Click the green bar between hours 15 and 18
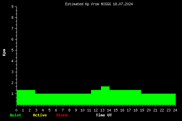Viewport: 182px width, 121px height. 125,97
